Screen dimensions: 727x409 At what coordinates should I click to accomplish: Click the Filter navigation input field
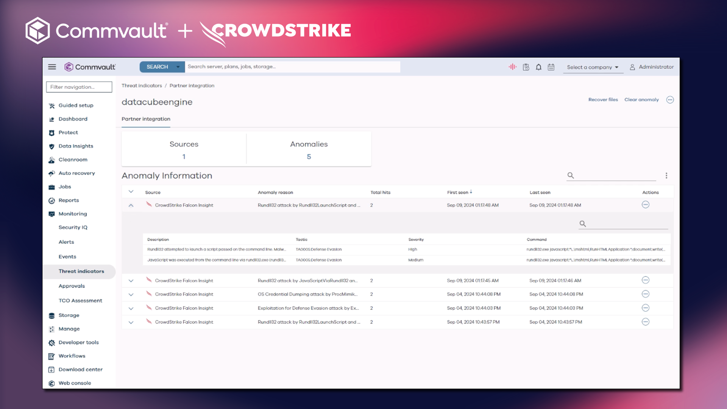[x=79, y=87]
